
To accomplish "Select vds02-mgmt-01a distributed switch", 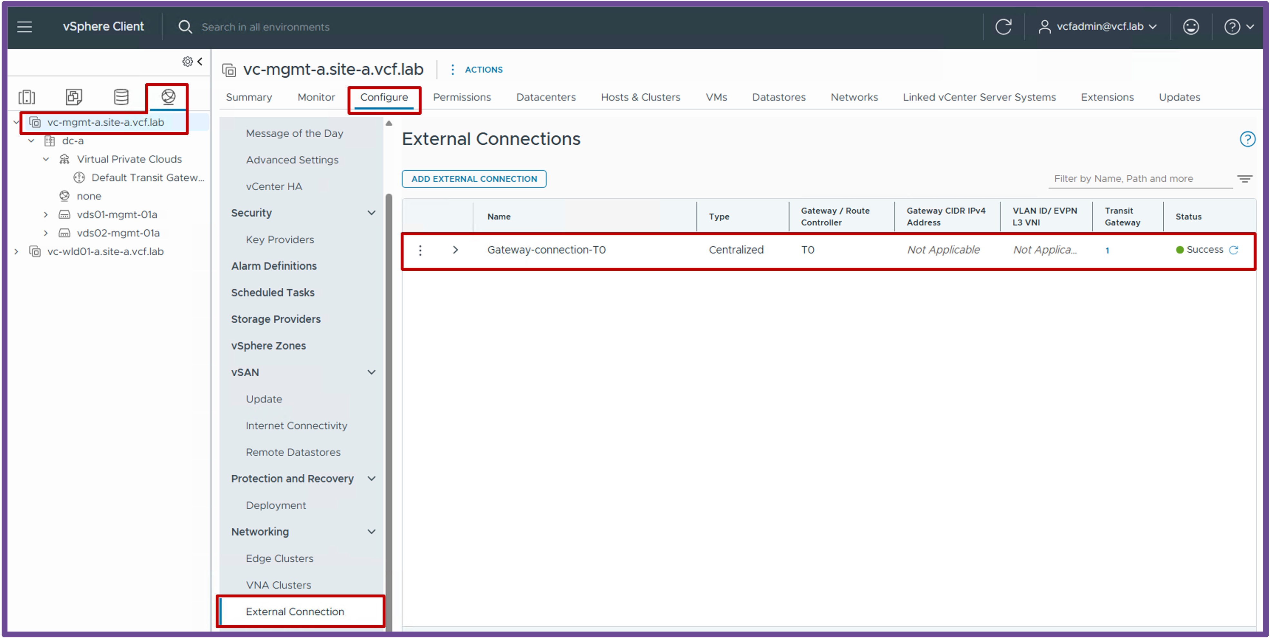I will (118, 233).
